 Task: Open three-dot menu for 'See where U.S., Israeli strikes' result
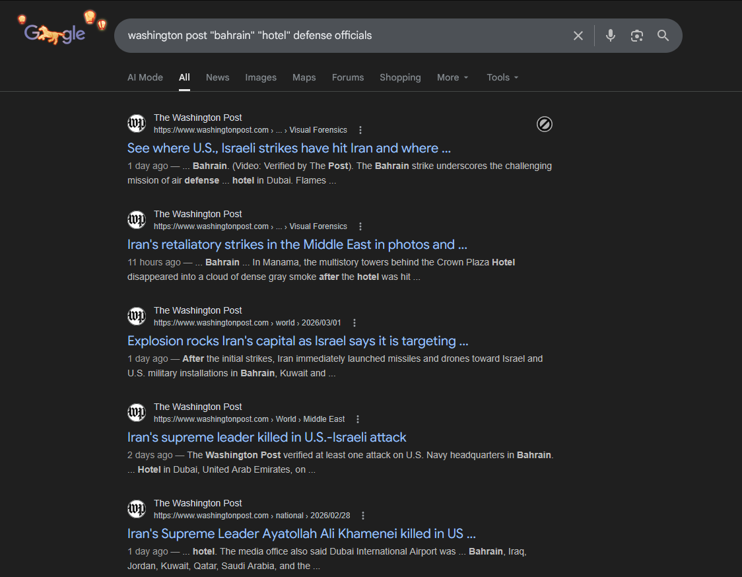tap(360, 129)
